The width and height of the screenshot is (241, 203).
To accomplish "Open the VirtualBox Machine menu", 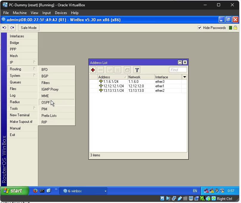I will (20, 13).
